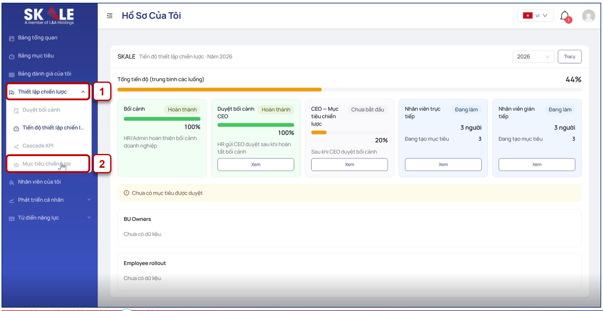The width and height of the screenshot is (603, 311).
Task: Click the Chưa bắt đầu status tag
Action: [367, 109]
